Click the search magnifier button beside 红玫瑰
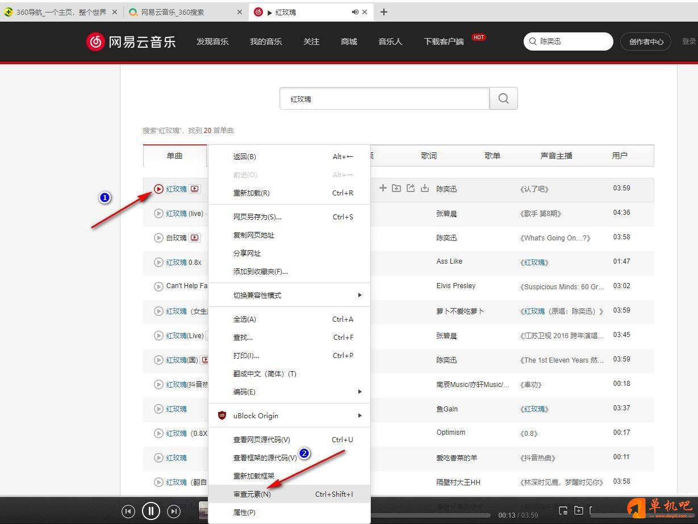 tap(503, 98)
